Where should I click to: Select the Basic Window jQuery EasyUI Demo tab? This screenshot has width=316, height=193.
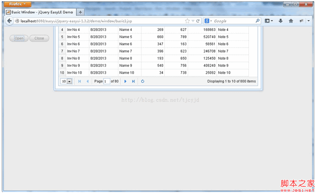pos(41,12)
